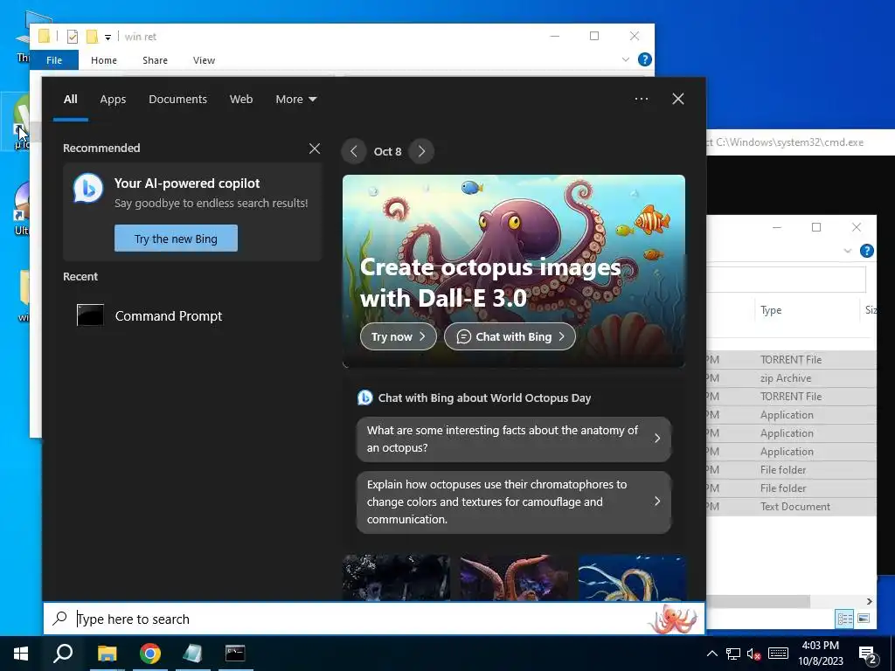Open the three-dots options menu in search

[x=641, y=99]
